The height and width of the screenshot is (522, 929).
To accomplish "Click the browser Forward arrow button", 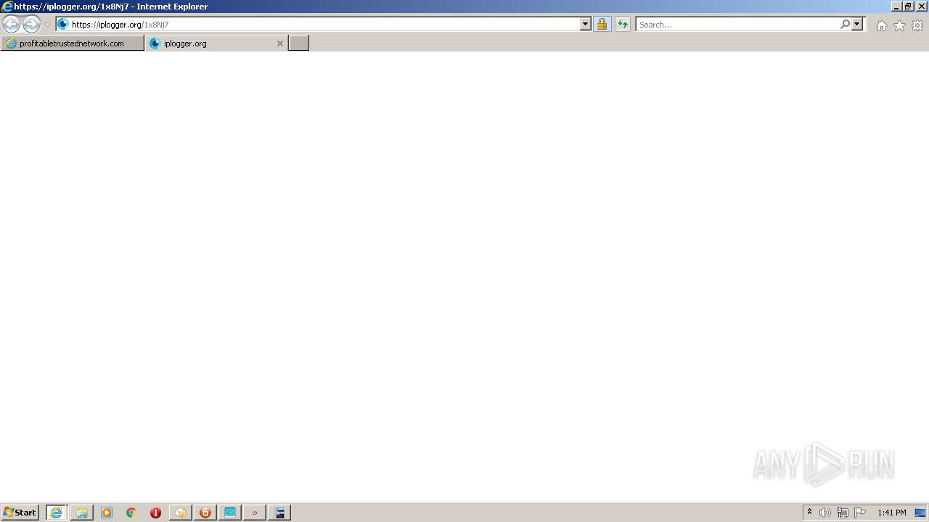I will [x=31, y=25].
